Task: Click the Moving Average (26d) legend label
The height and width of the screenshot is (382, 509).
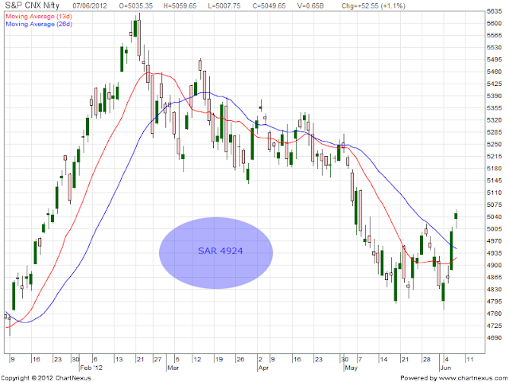Action: click(39, 24)
